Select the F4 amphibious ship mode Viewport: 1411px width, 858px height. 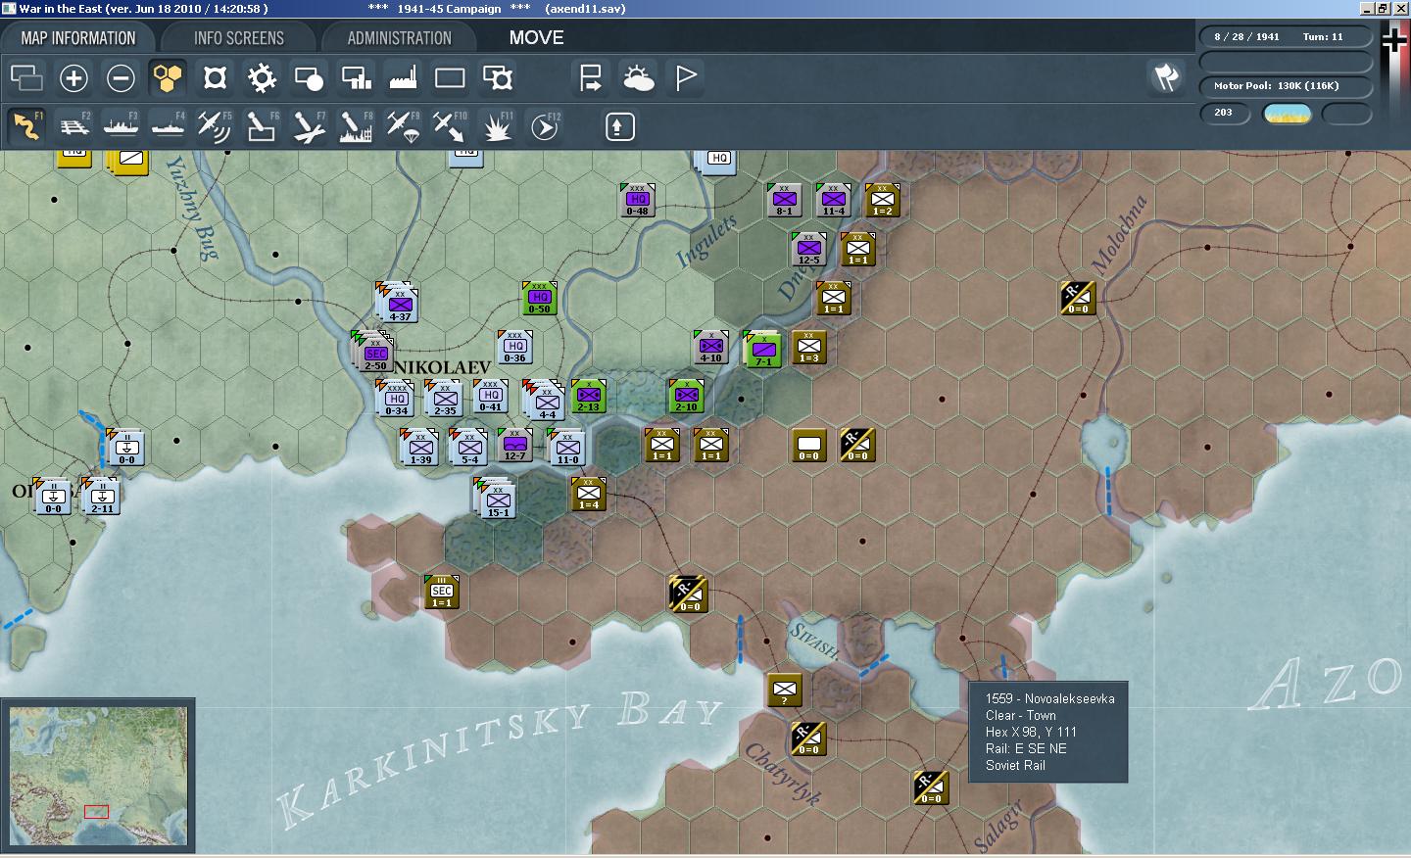(x=168, y=125)
